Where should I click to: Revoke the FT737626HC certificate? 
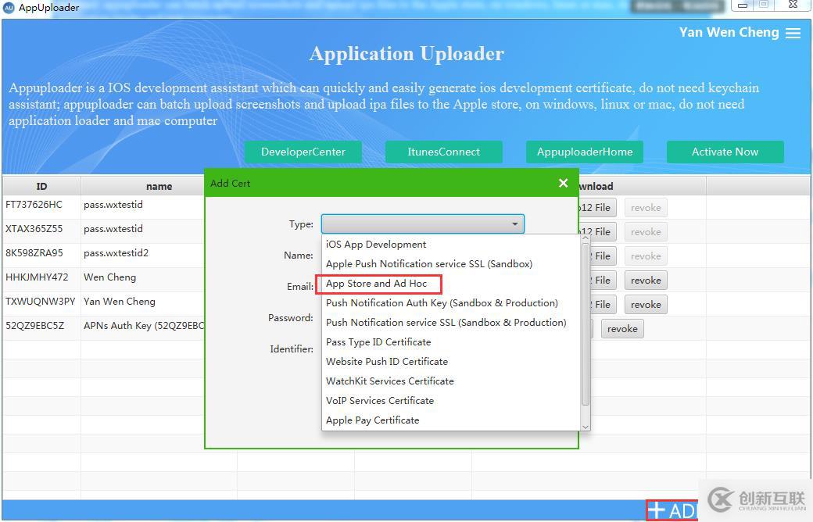pyautogui.click(x=646, y=208)
